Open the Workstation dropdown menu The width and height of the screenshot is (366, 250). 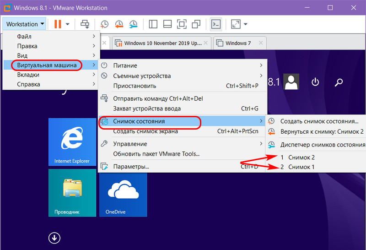point(24,24)
